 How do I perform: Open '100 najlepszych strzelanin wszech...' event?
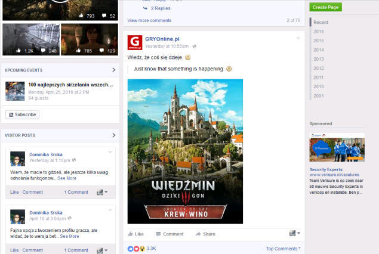click(70, 85)
